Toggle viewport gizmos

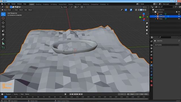point(126,10)
